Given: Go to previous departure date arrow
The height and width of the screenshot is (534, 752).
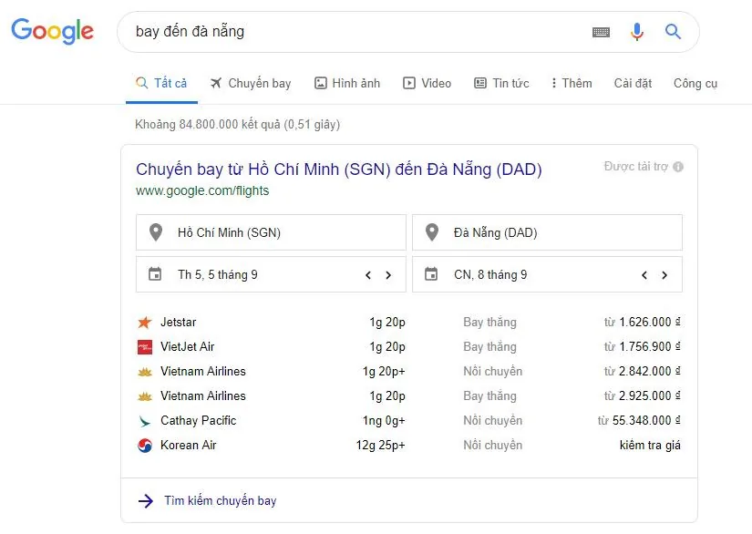Looking at the screenshot, I should [x=368, y=275].
